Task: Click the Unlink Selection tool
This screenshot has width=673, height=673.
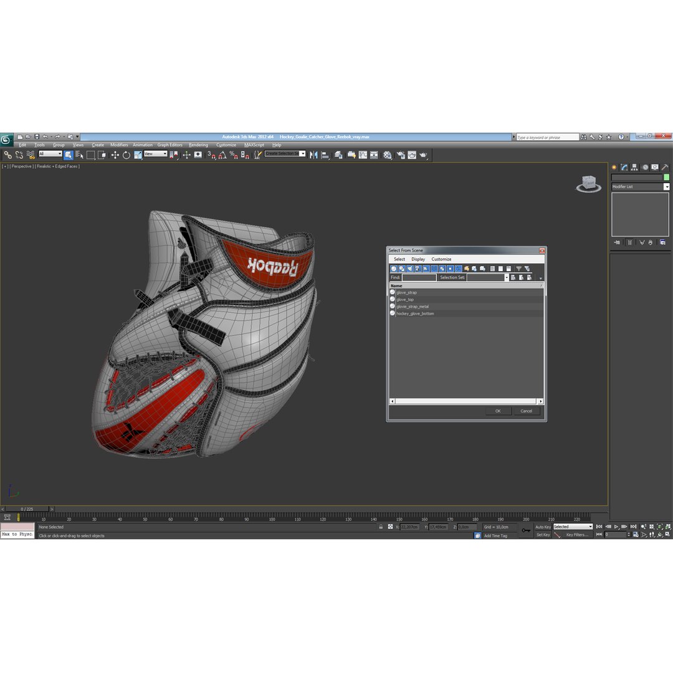Action: [x=19, y=155]
